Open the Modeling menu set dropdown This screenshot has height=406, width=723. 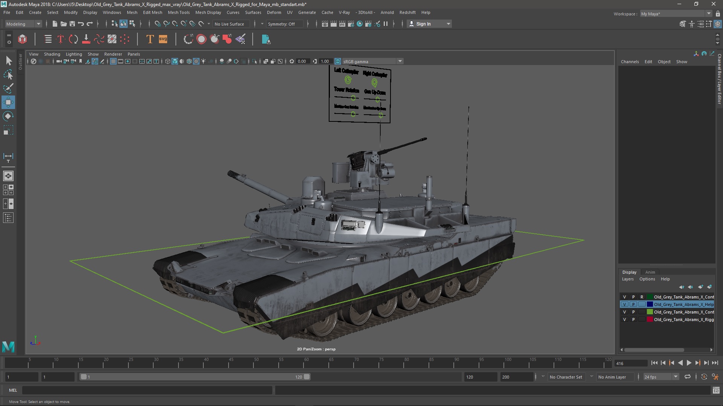(23, 24)
